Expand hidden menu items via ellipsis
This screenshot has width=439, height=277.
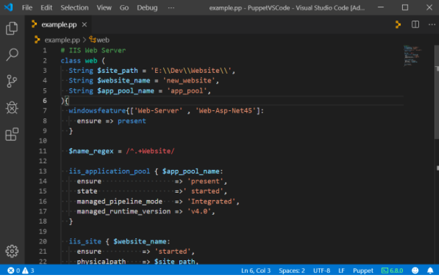[171, 7]
